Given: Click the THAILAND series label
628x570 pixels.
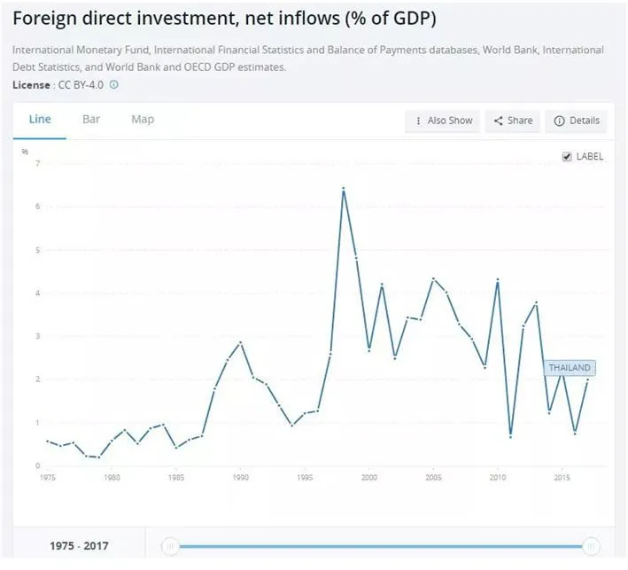Looking at the screenshot, I should [570, 368].
